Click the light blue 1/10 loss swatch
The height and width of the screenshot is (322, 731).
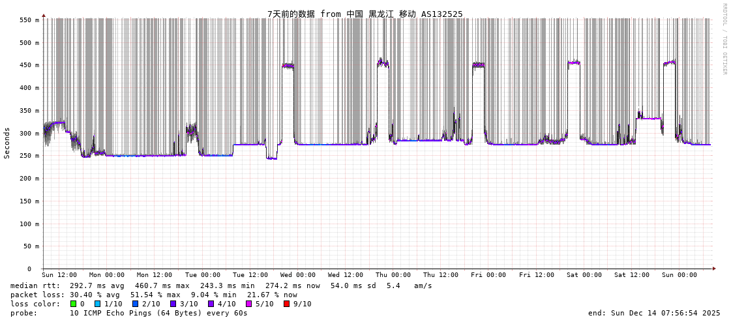[98, 304]
